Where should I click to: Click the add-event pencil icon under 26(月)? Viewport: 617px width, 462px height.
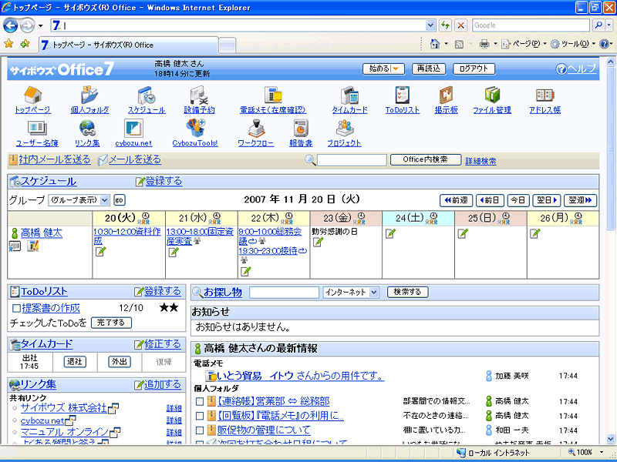tap(534, 234)
